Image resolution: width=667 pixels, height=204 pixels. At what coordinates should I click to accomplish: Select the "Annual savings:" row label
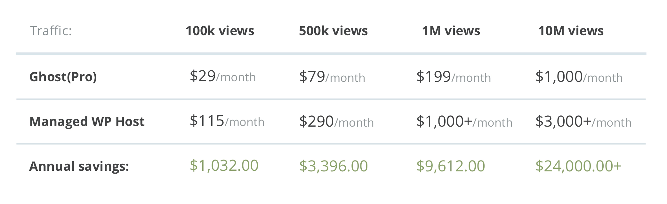tap(79, 166)
